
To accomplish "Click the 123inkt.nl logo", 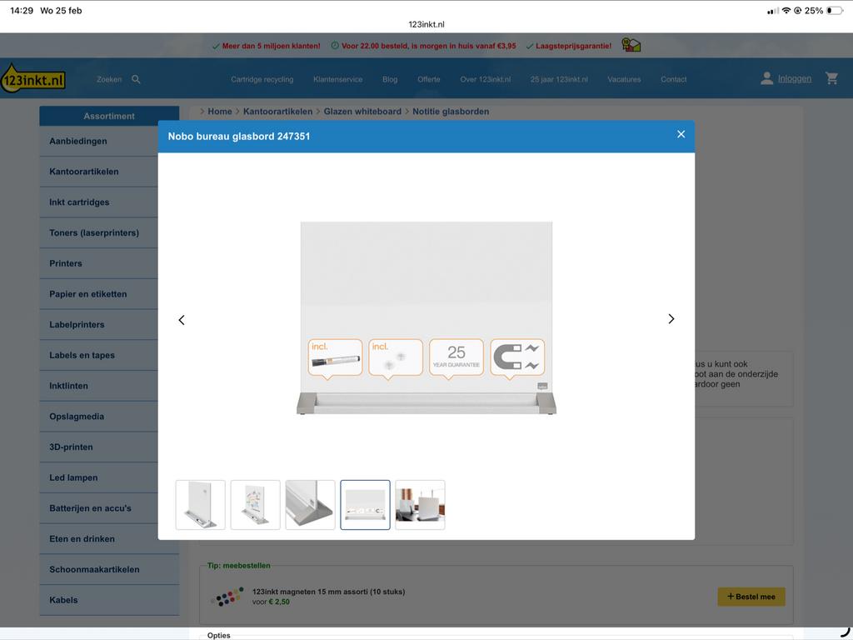I will pyautogui.click(x=33, y=78).
